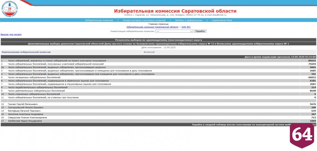Open the Нормативная база menu item
Viewport: 317px width, 151px height.
(222, 21)
